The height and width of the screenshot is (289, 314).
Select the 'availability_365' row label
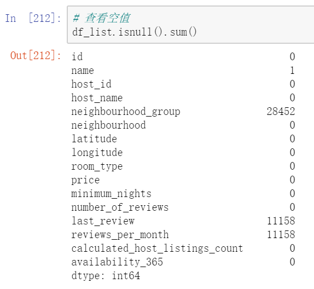[117, 262]
